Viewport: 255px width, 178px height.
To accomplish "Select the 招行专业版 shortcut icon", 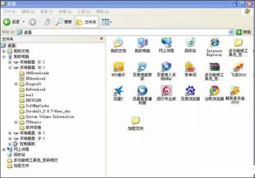I will [x=166, y=91].
